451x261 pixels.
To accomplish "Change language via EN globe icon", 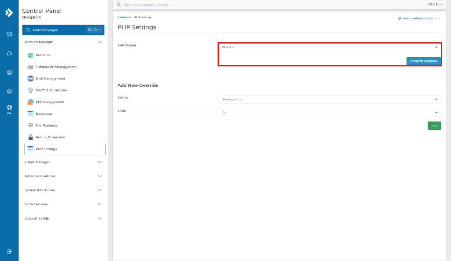I will click(9, 109).
